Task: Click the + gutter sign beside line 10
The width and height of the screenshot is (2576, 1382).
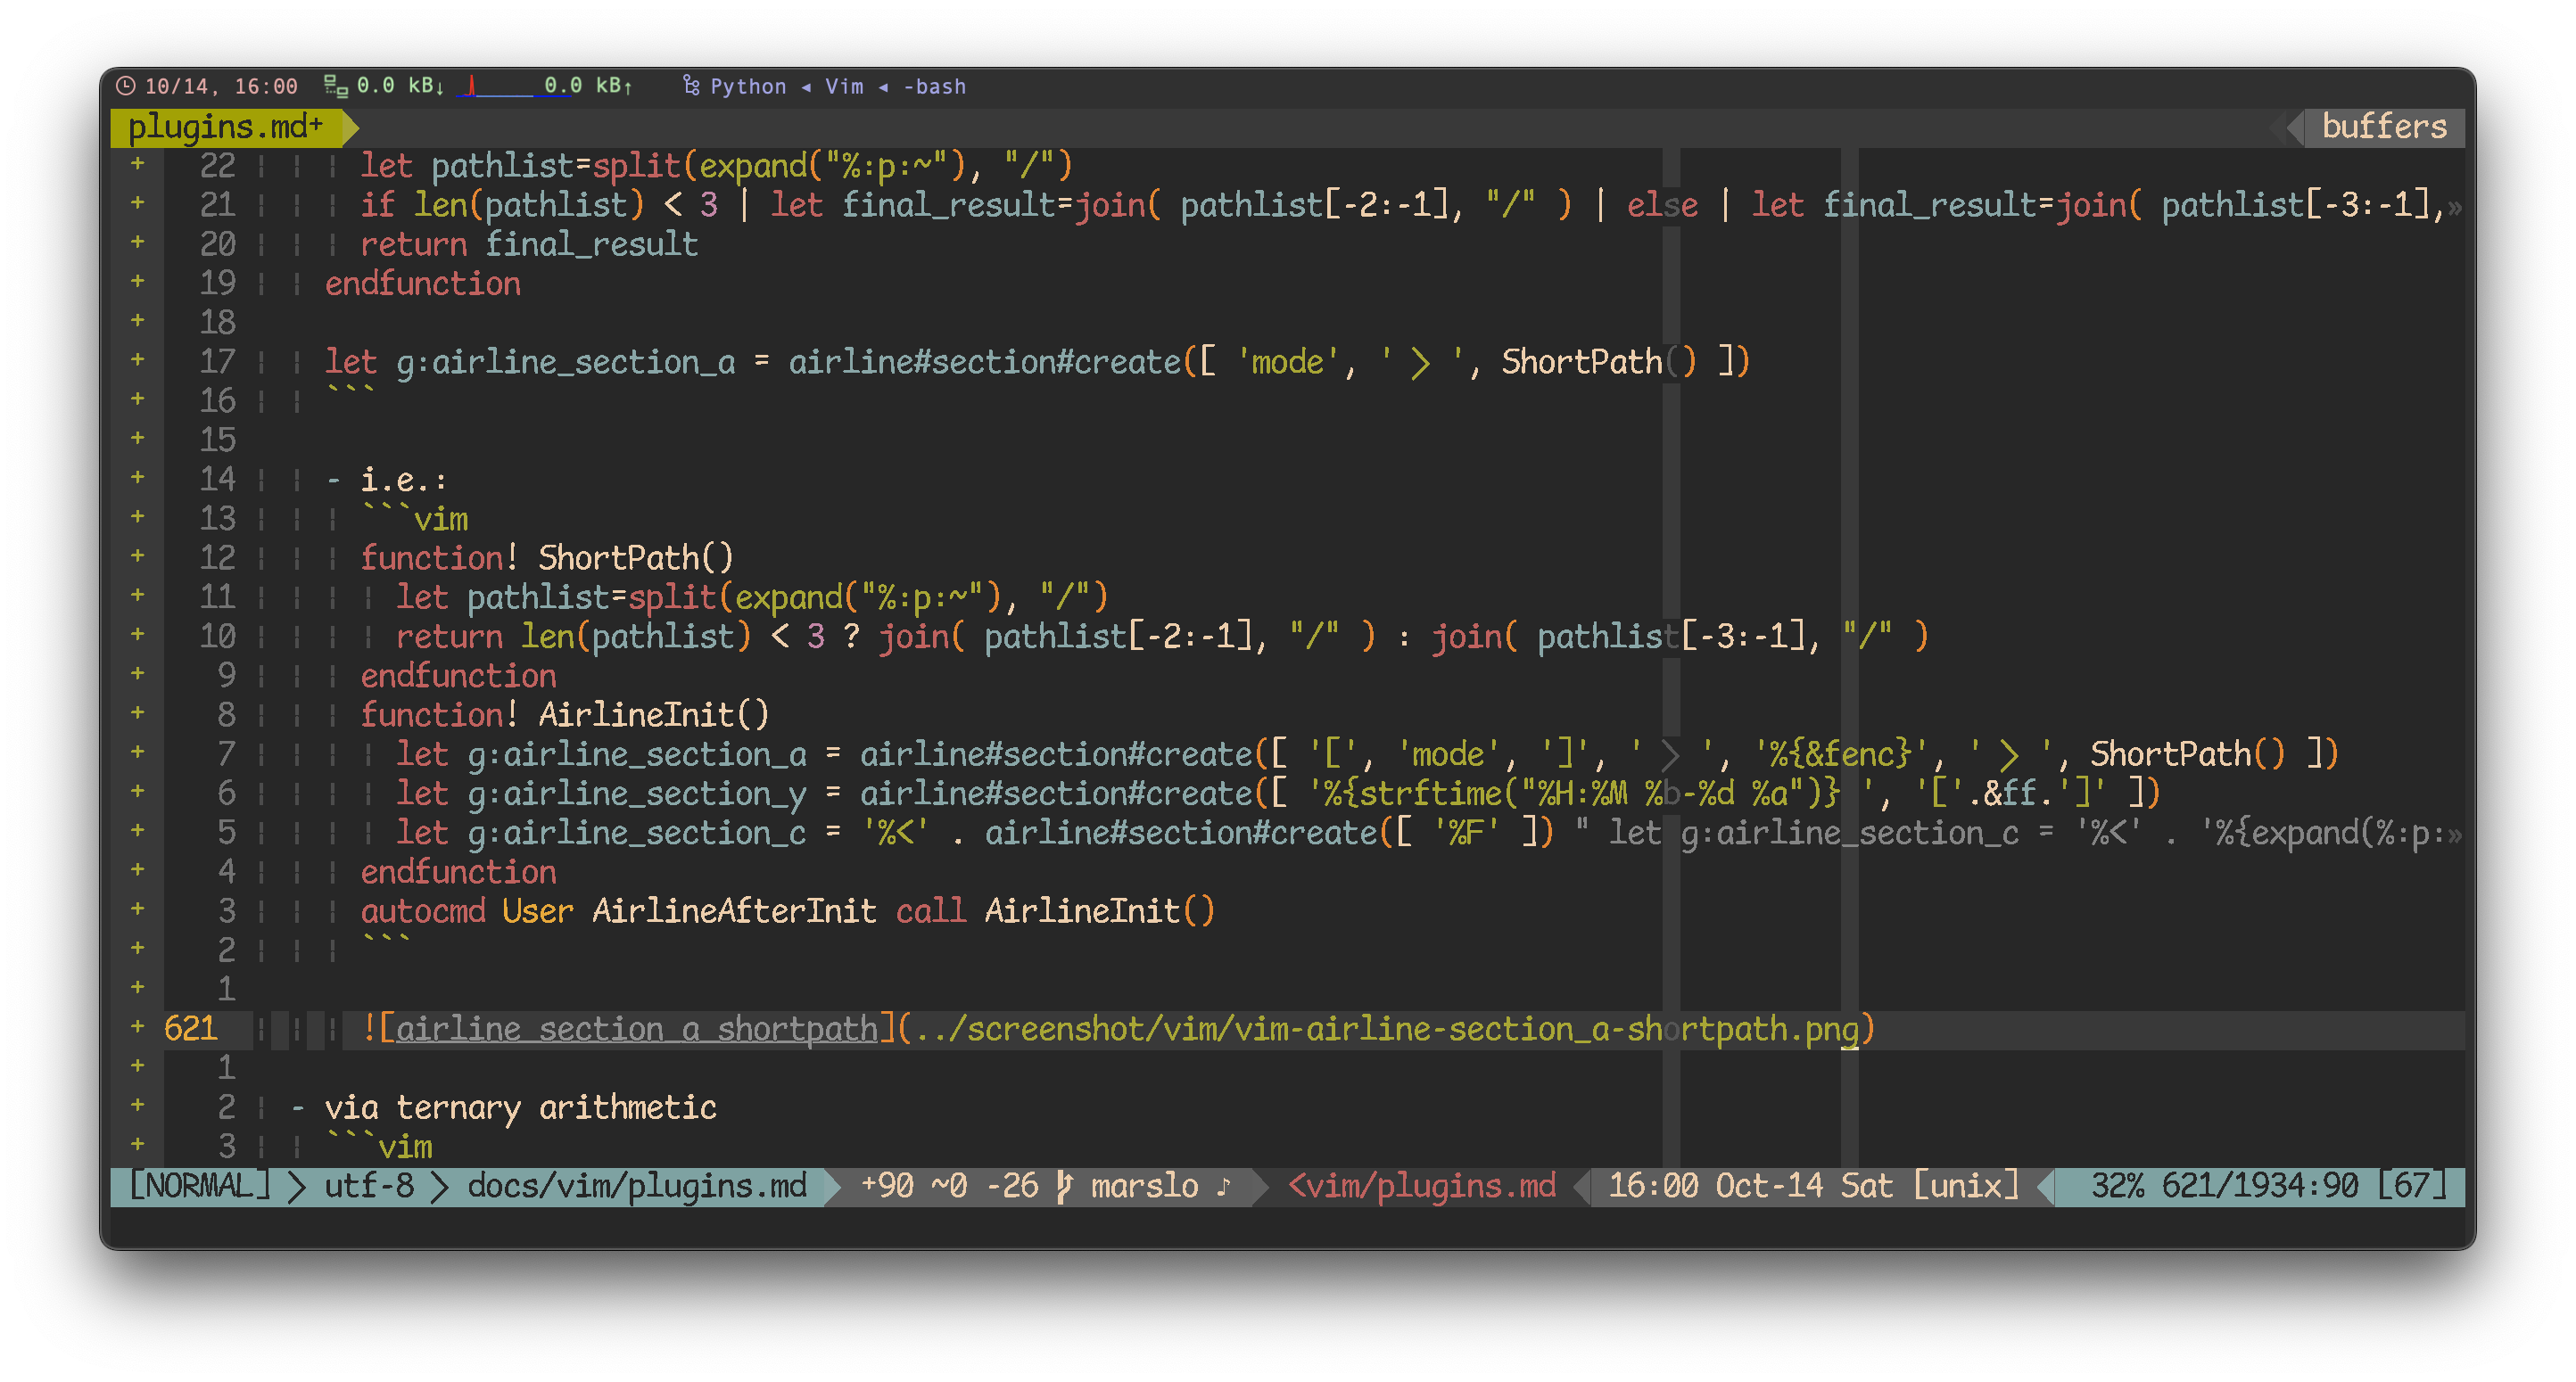Action: [137, 634]
